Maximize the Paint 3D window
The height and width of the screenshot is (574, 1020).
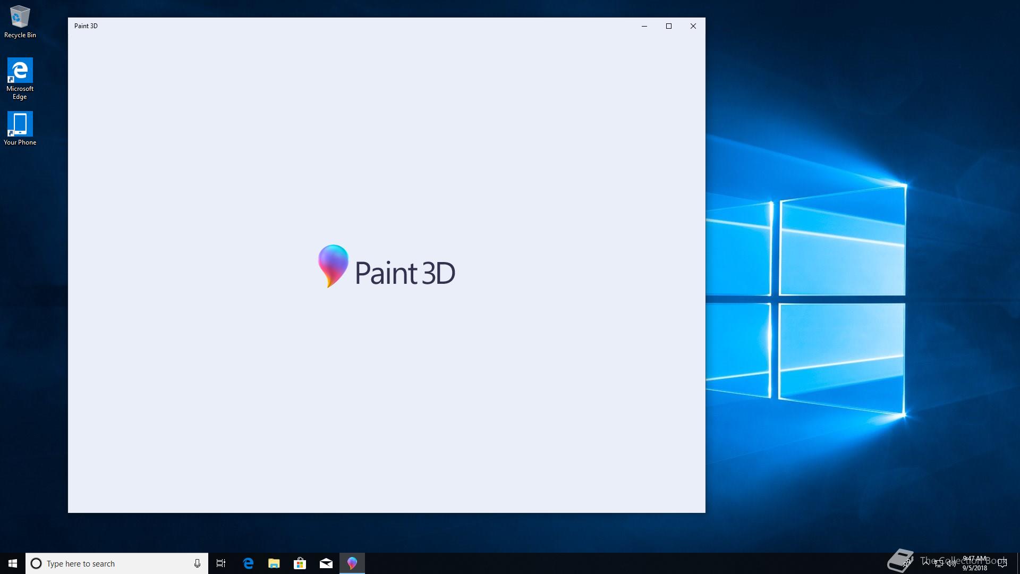669,26
